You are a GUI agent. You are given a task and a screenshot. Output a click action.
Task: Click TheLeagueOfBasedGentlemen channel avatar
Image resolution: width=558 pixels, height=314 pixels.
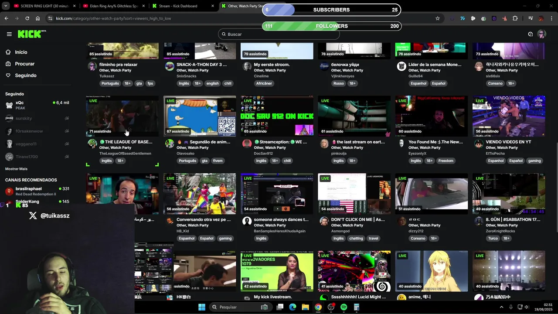tap(92, 143)
